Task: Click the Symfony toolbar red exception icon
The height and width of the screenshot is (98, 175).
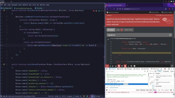Action: 119,66
